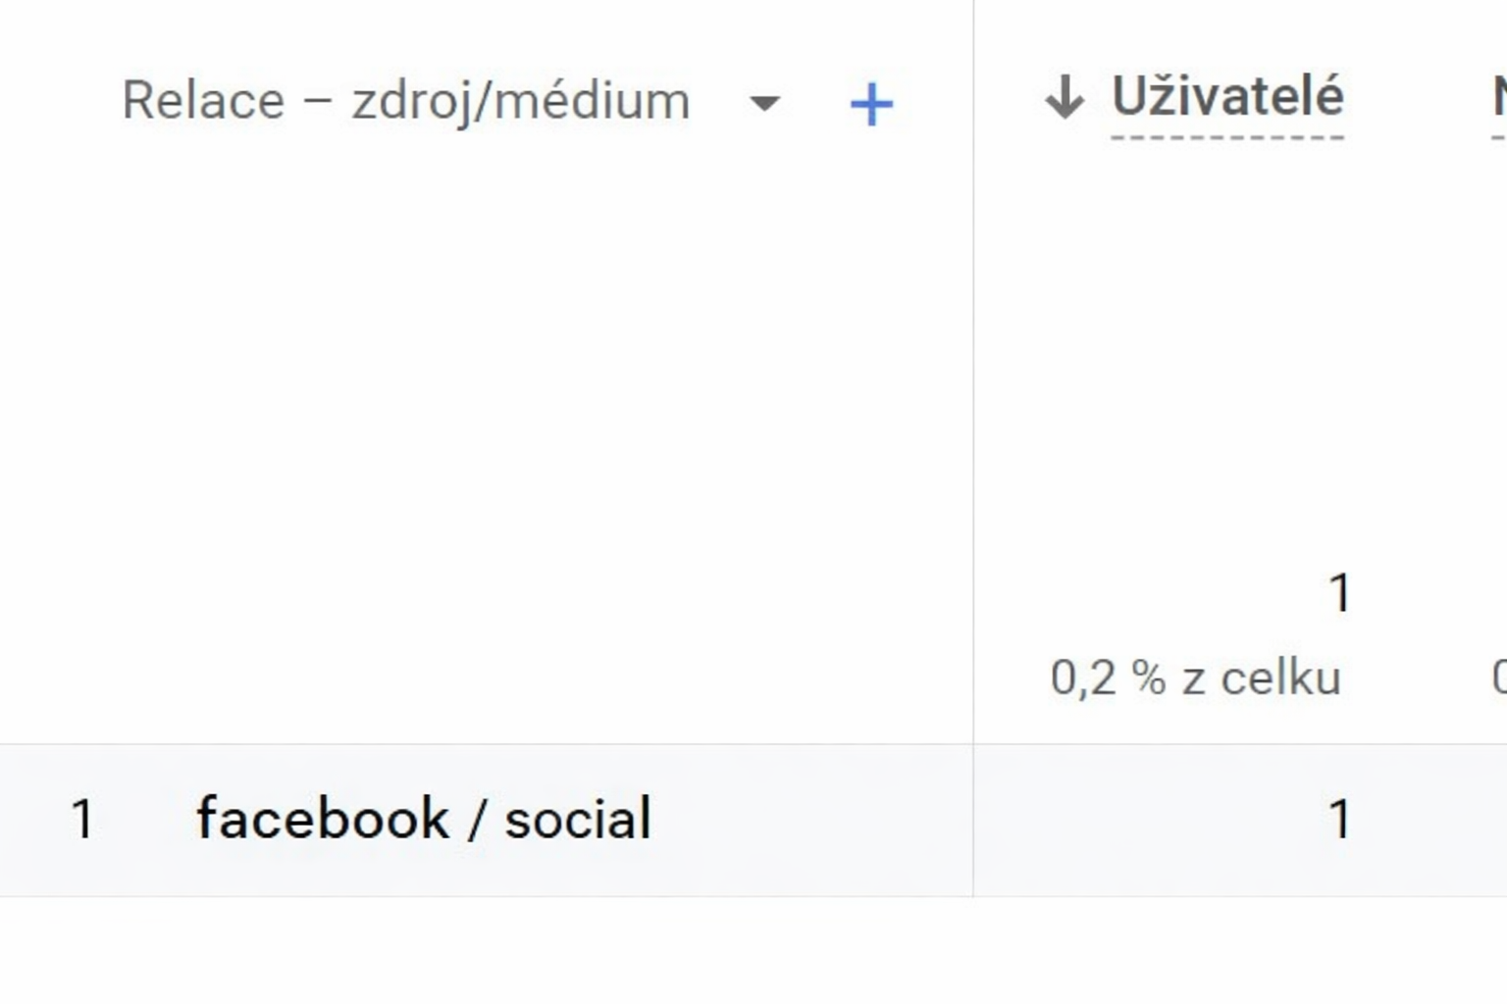Click the divider between dimension and Uživatelé columns
Screen dimensions: 1507x1004
(x=973, y=392)
